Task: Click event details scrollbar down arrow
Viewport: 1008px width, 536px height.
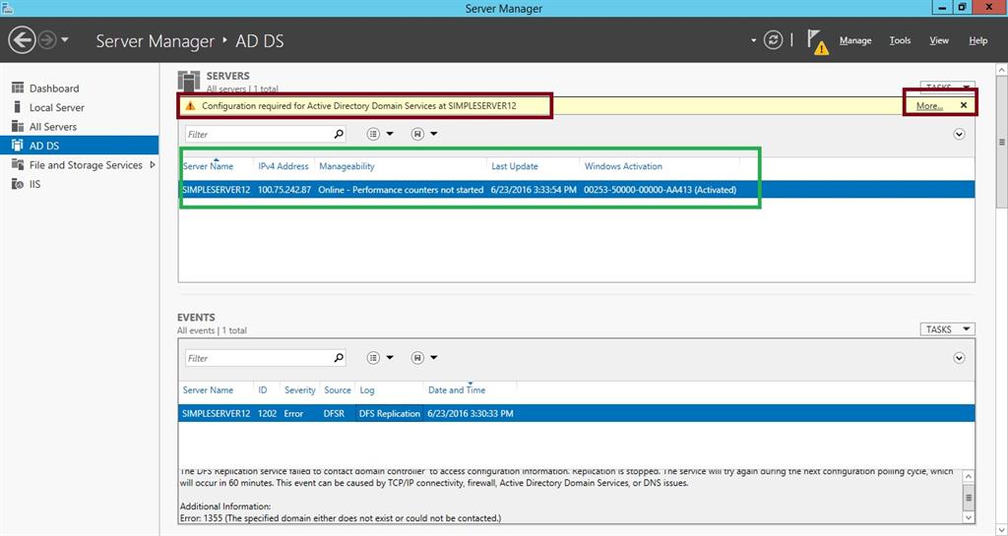Action: 969,516
